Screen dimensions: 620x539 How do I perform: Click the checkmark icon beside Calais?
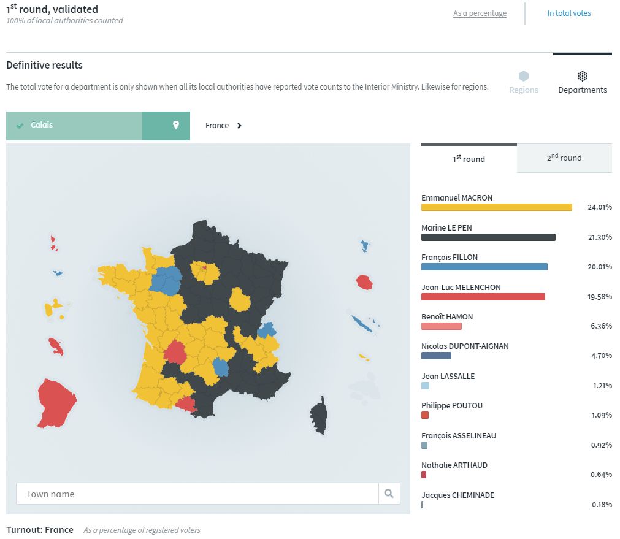point(20,126)
